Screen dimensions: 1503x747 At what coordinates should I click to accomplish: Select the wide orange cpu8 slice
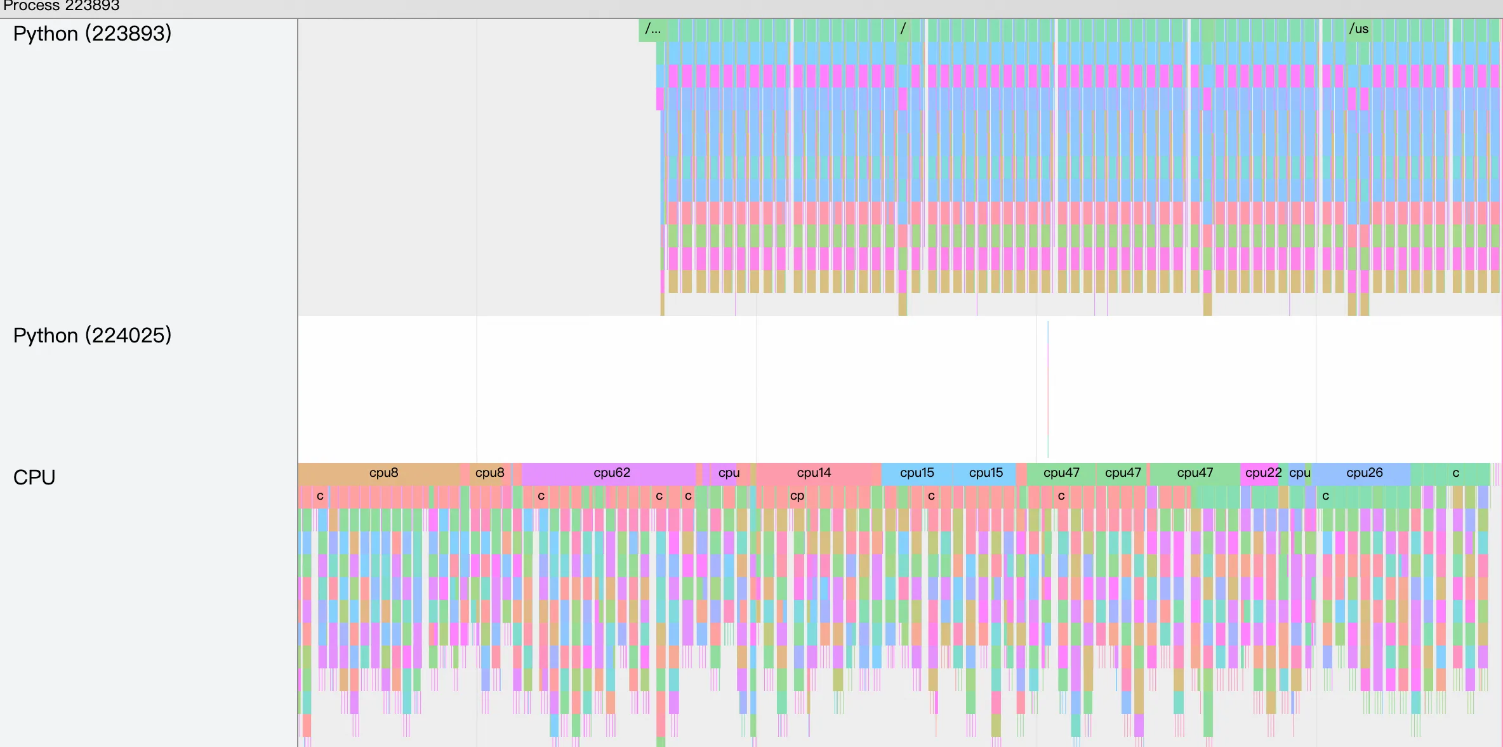click(x=383, y=473)
